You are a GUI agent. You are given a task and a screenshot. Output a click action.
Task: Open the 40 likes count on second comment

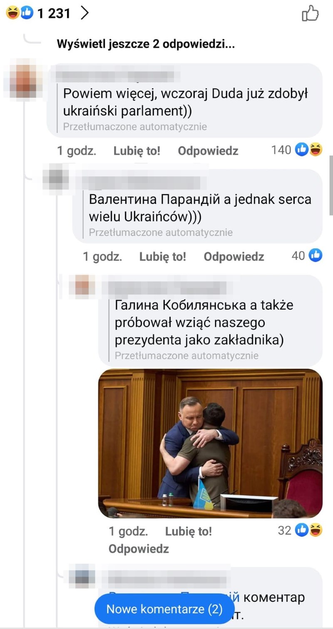[307, 255]
